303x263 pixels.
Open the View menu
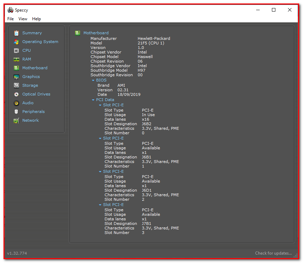click(23, 19)
